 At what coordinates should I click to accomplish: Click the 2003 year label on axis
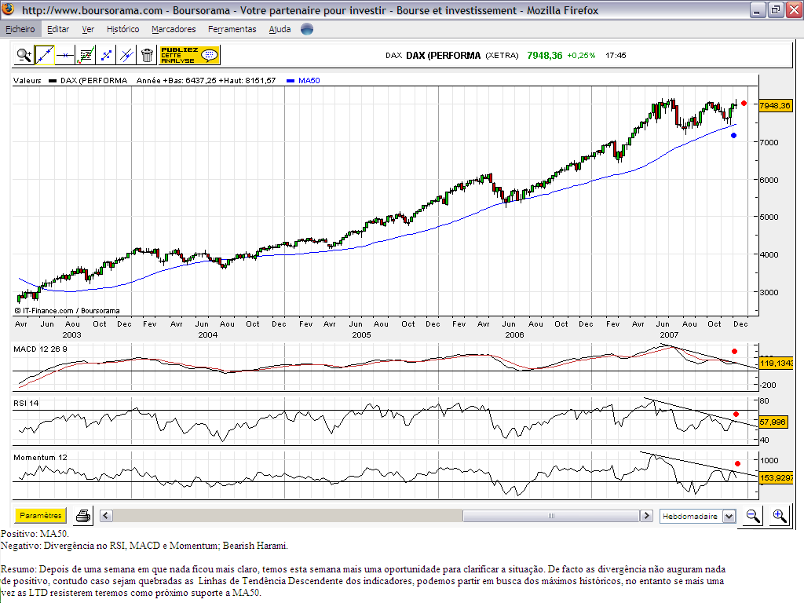pyautogui.click(x=71, y=334)
